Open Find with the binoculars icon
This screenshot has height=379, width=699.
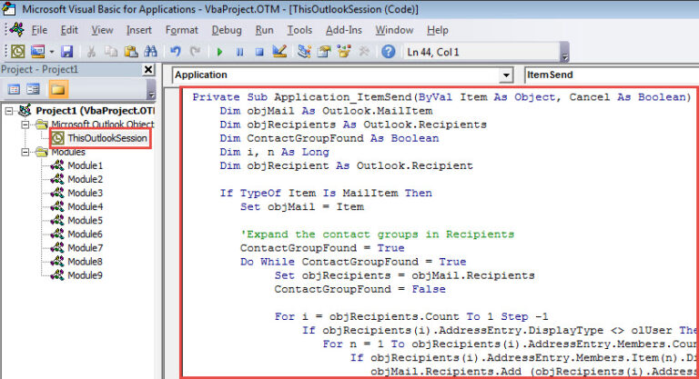point(150,52)
